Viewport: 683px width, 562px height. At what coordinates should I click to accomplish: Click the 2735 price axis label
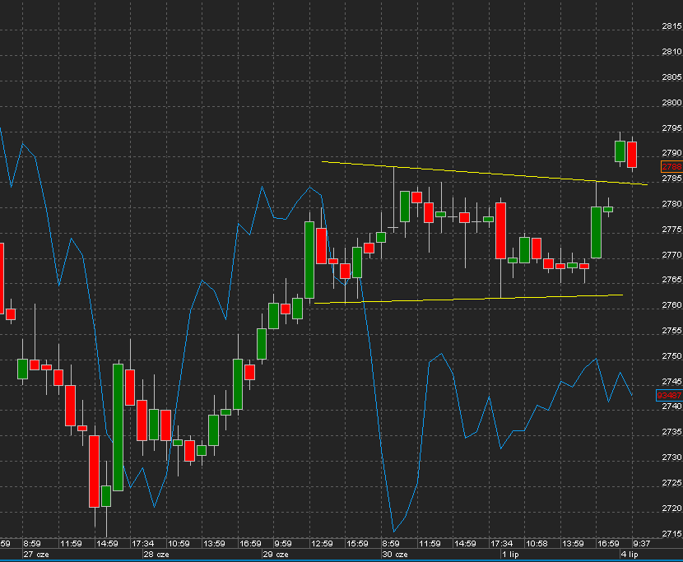click(671, 432)
